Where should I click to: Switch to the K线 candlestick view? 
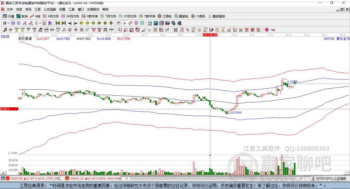(35, 16)
